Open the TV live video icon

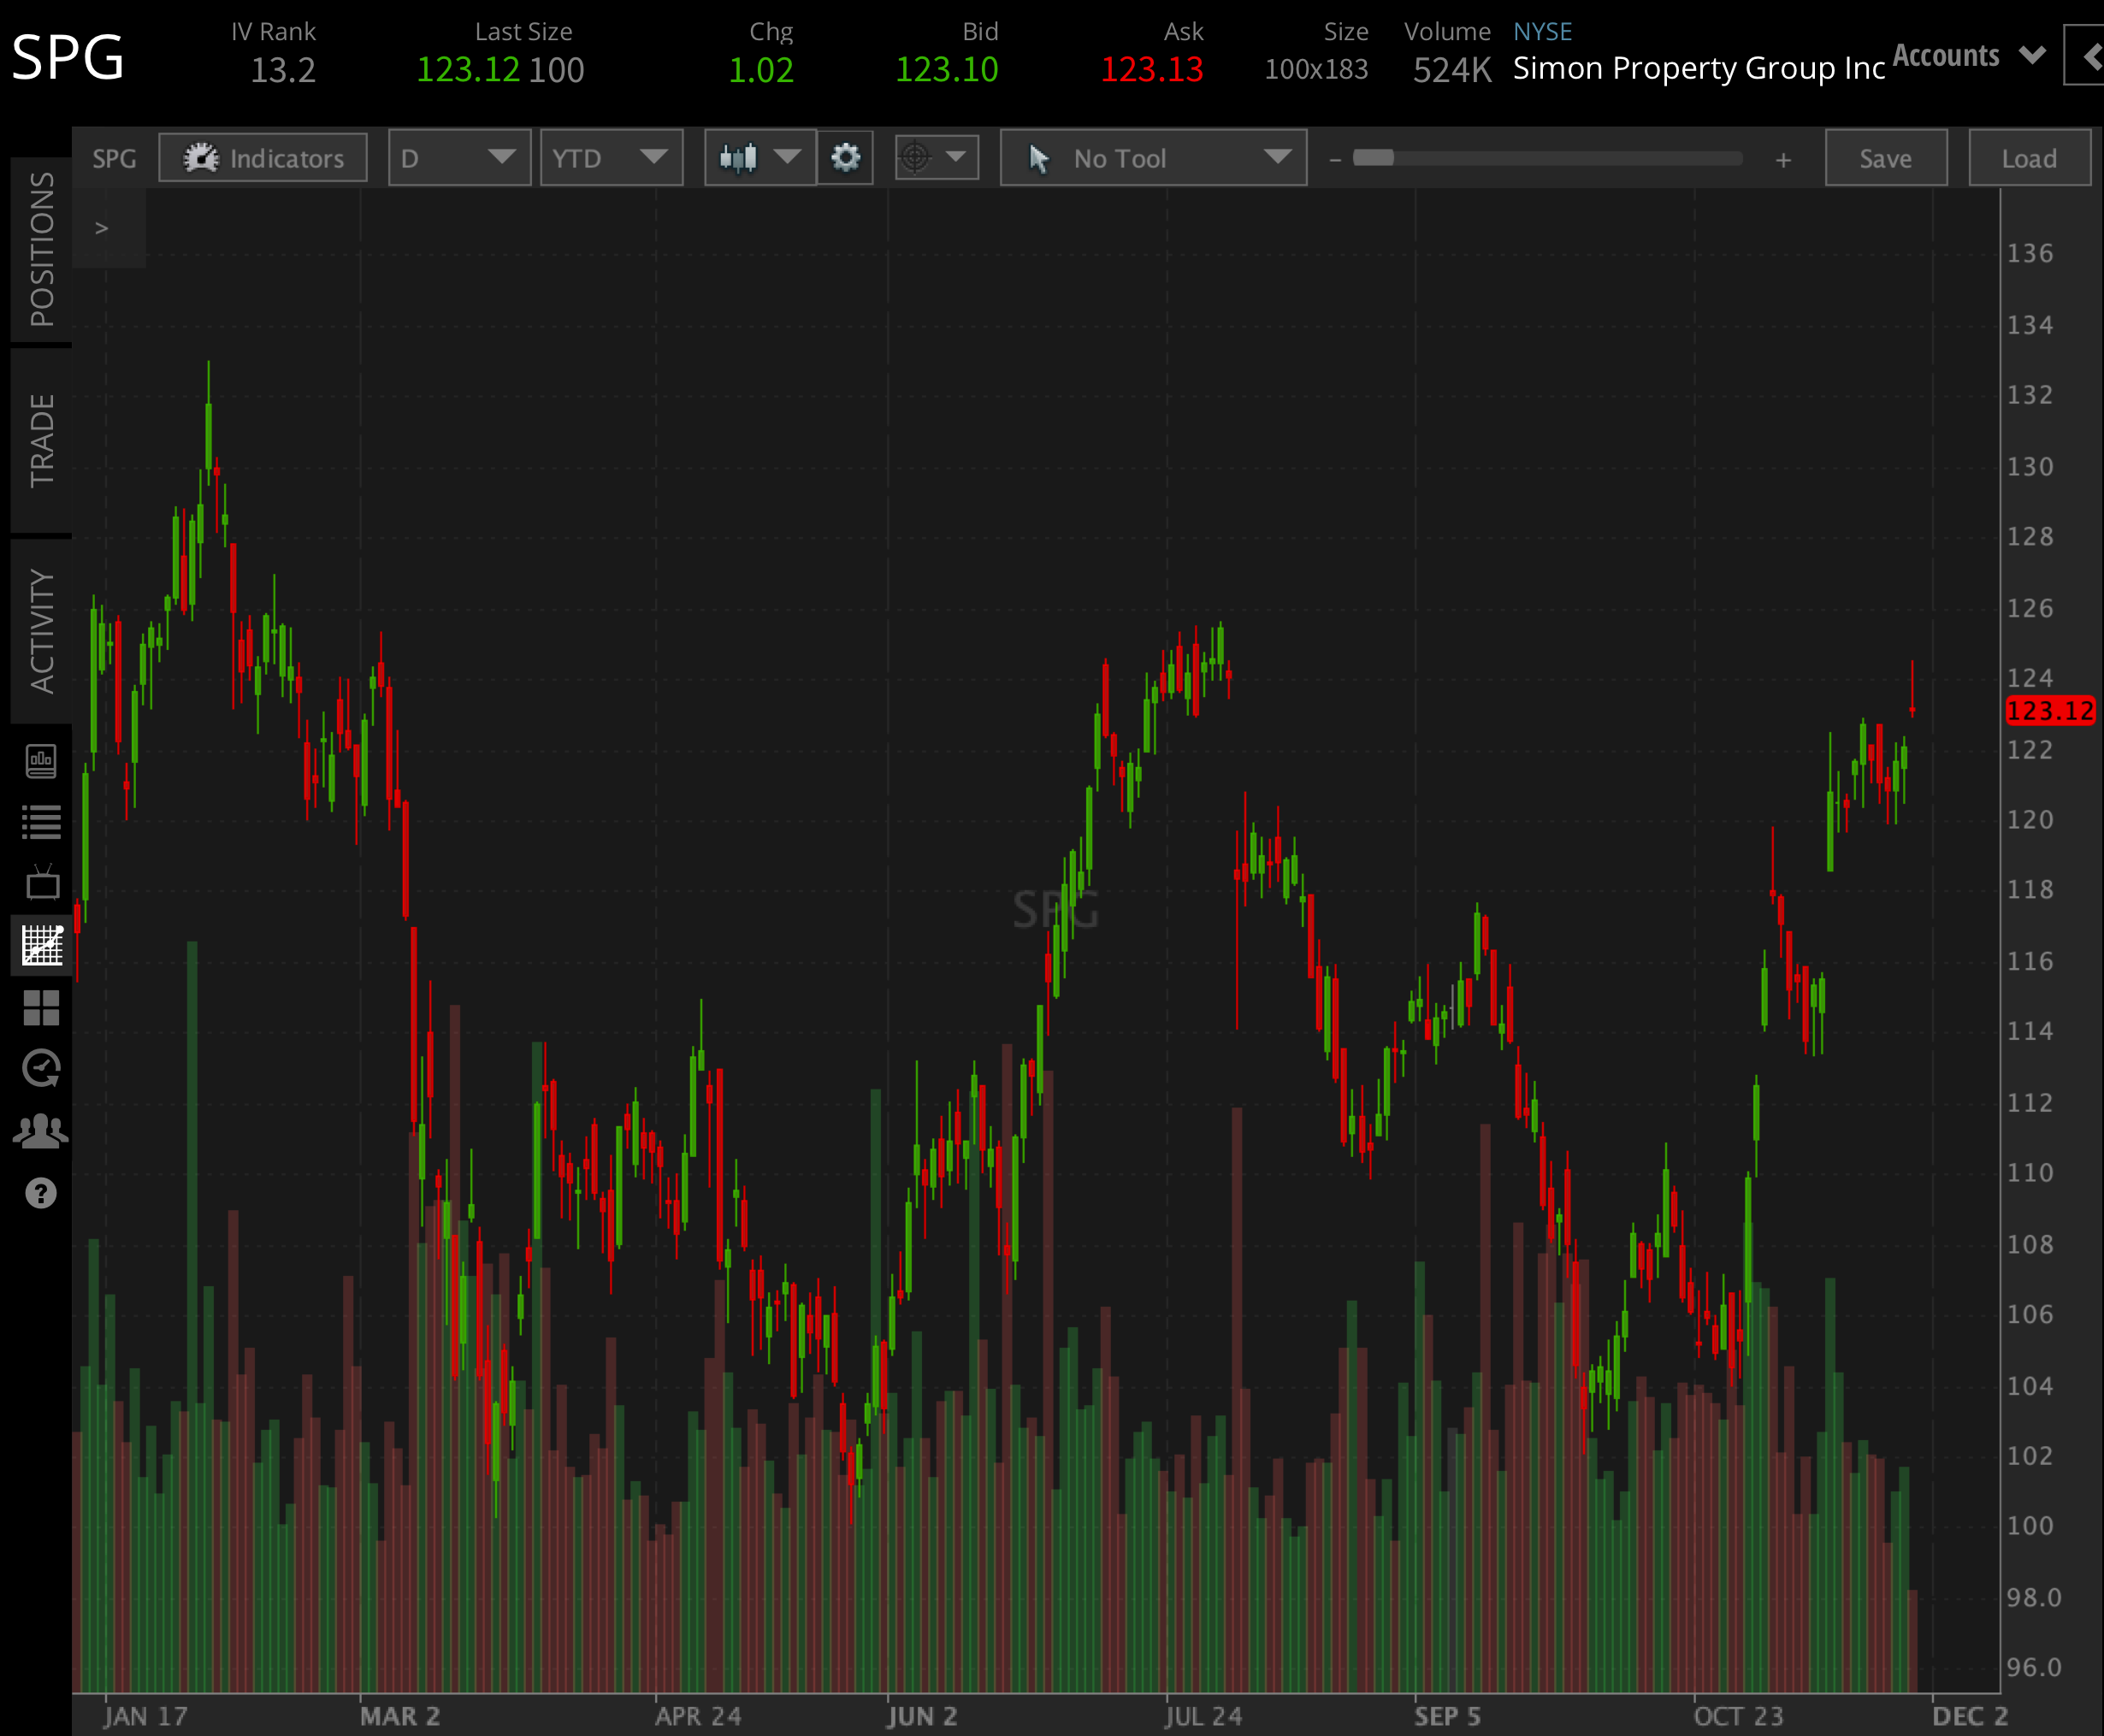pyautogui.click(x=41, y=883)
